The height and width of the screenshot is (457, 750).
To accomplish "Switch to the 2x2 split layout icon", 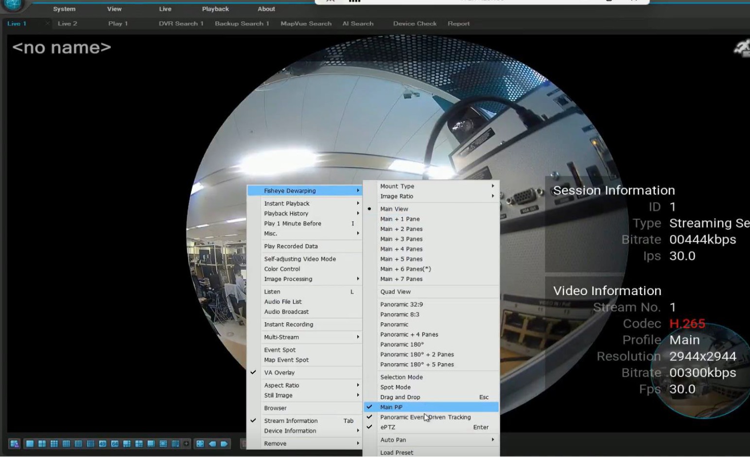I will click(x=42, y=444).
